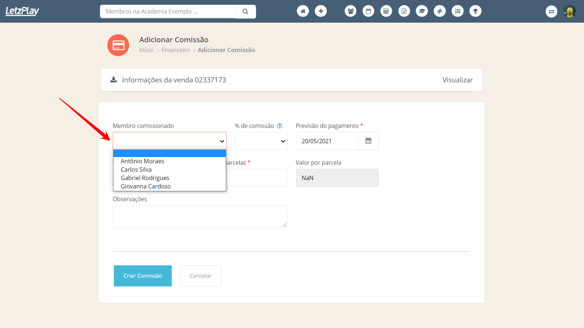Open members group icon in navbar
The image size is (584, 328).
pyautogui.click(x=351, y=11)
